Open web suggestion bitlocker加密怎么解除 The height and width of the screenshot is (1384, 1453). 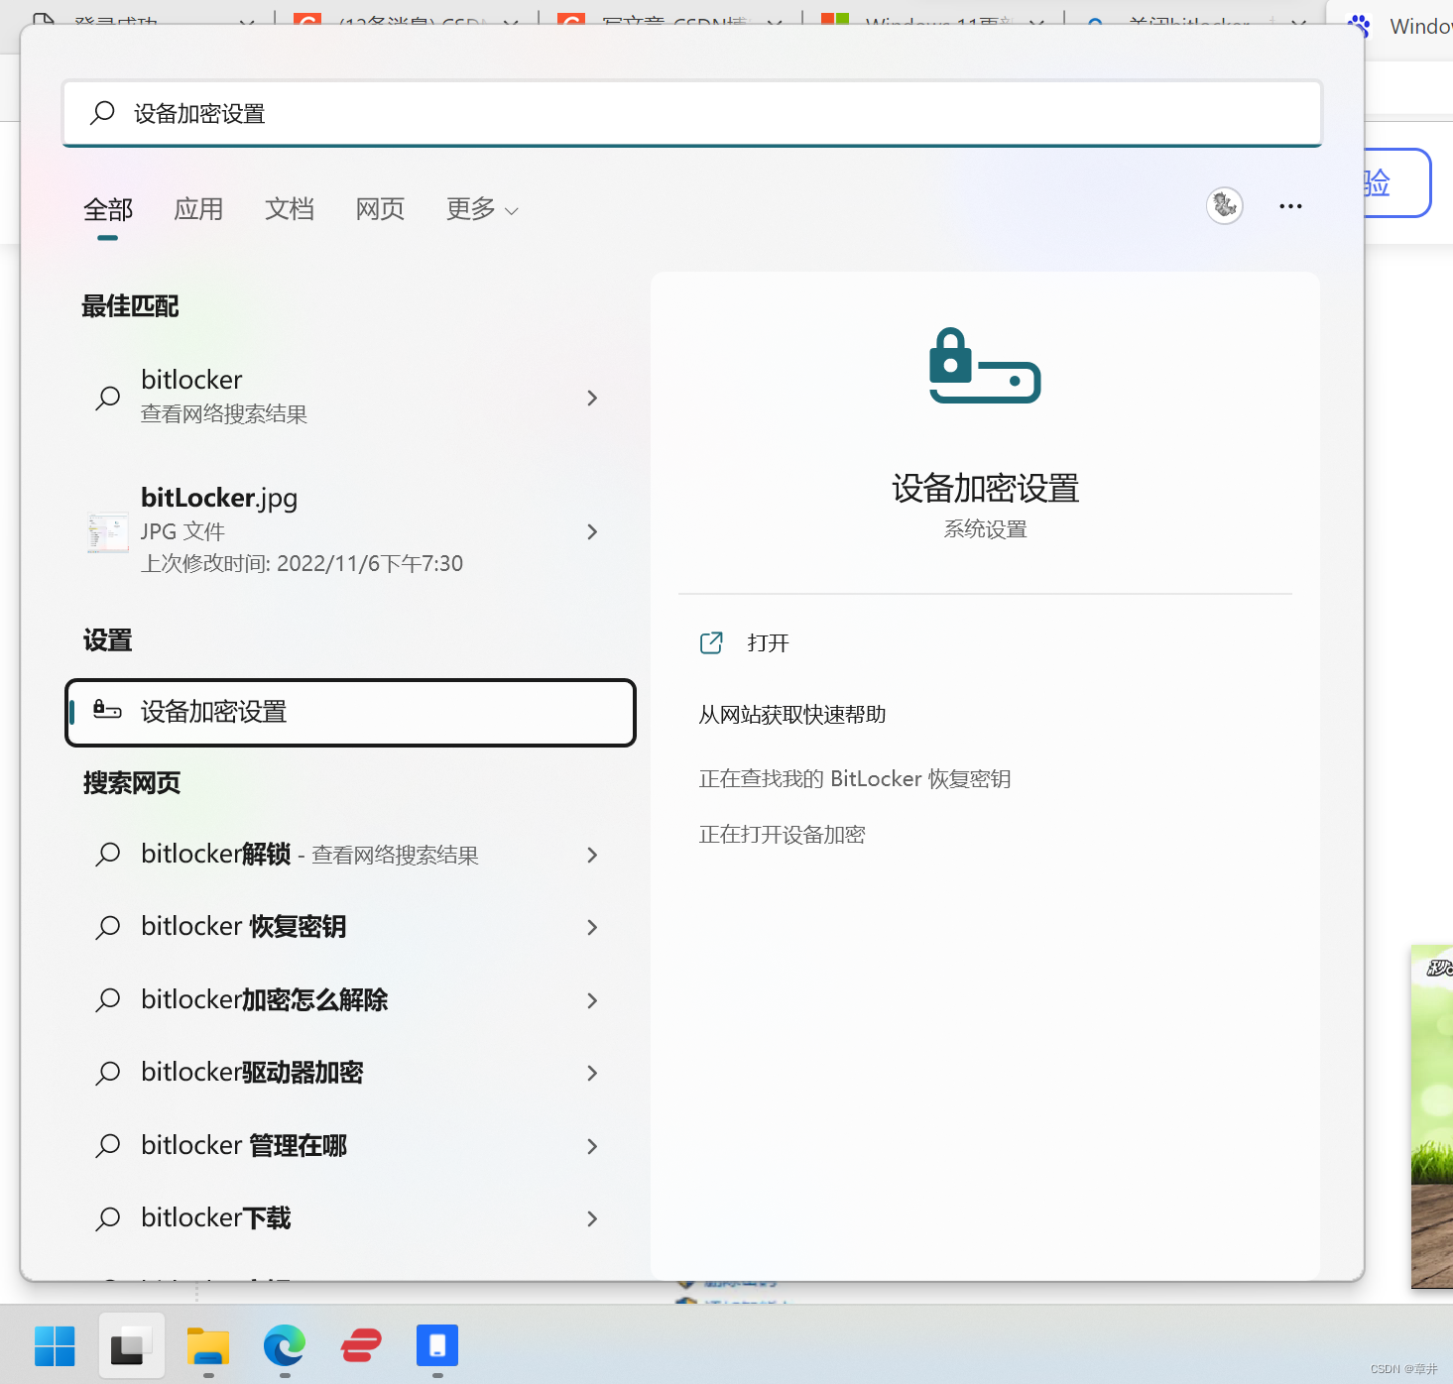coord(350,1000)
